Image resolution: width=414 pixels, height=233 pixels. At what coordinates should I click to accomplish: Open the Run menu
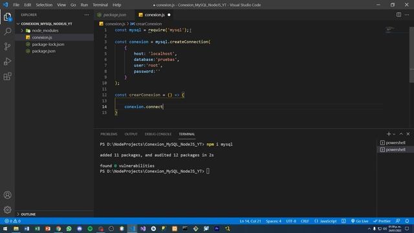[84, 5]
